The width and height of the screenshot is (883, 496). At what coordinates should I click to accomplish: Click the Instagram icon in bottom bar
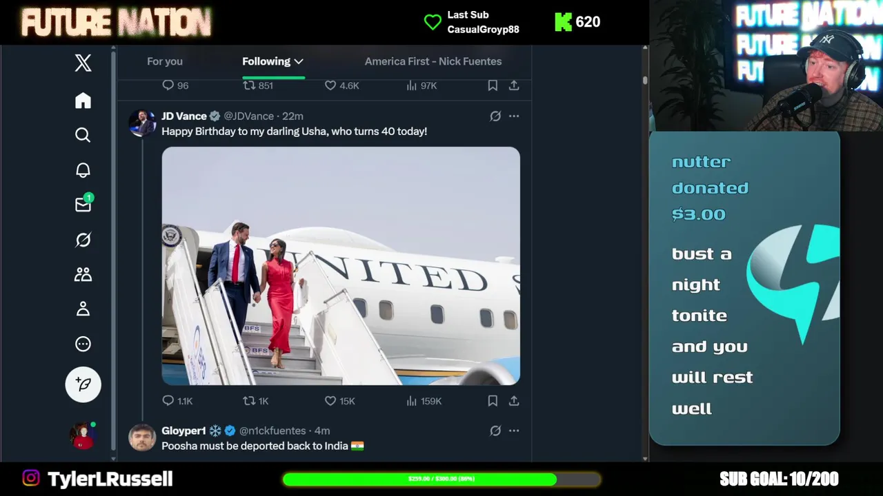click(31, 478)
